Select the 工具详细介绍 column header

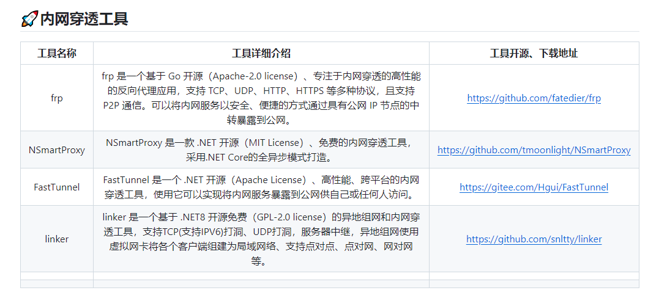pos(261,53)
